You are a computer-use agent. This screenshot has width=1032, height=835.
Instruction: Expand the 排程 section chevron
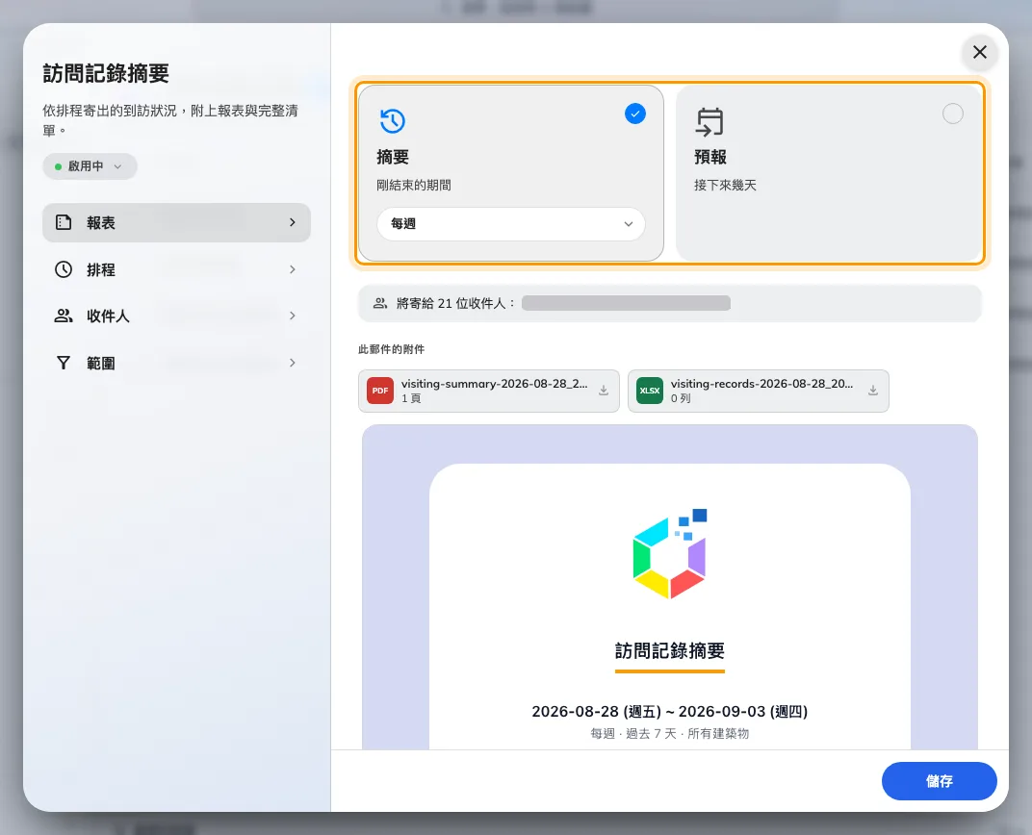293,269
